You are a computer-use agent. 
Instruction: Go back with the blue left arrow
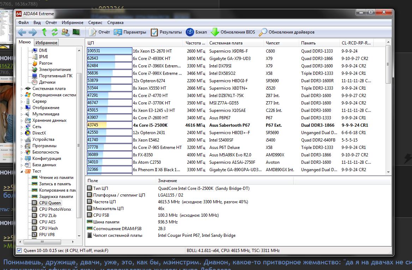coord(22,32)
